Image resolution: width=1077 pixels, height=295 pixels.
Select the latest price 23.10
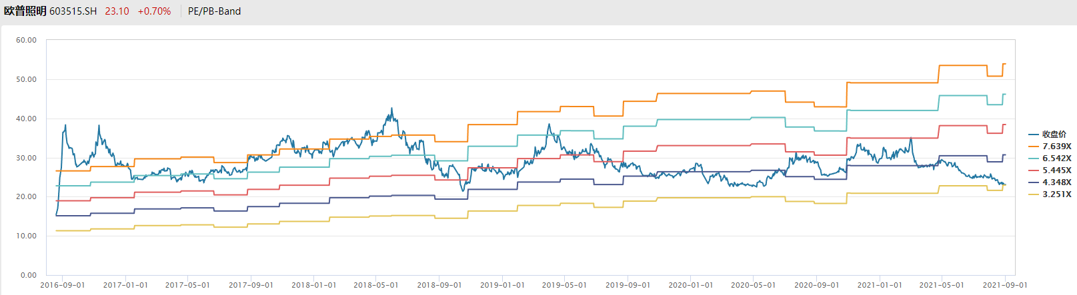tap(117, 11)
